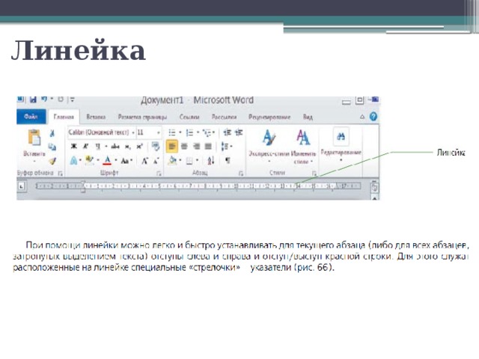Toggle justify alignment button
Image resolution: width=479 pixels, height=359 pixels.
[208, 147]
